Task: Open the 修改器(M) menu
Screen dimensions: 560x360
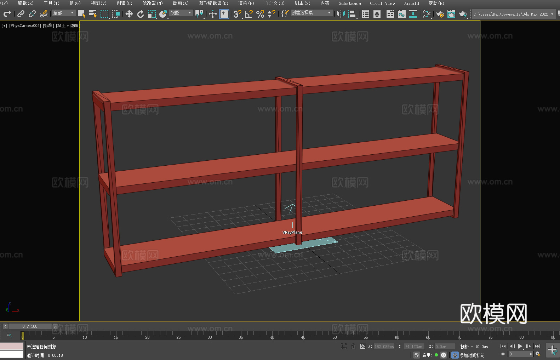Action: tap(153, 3)
